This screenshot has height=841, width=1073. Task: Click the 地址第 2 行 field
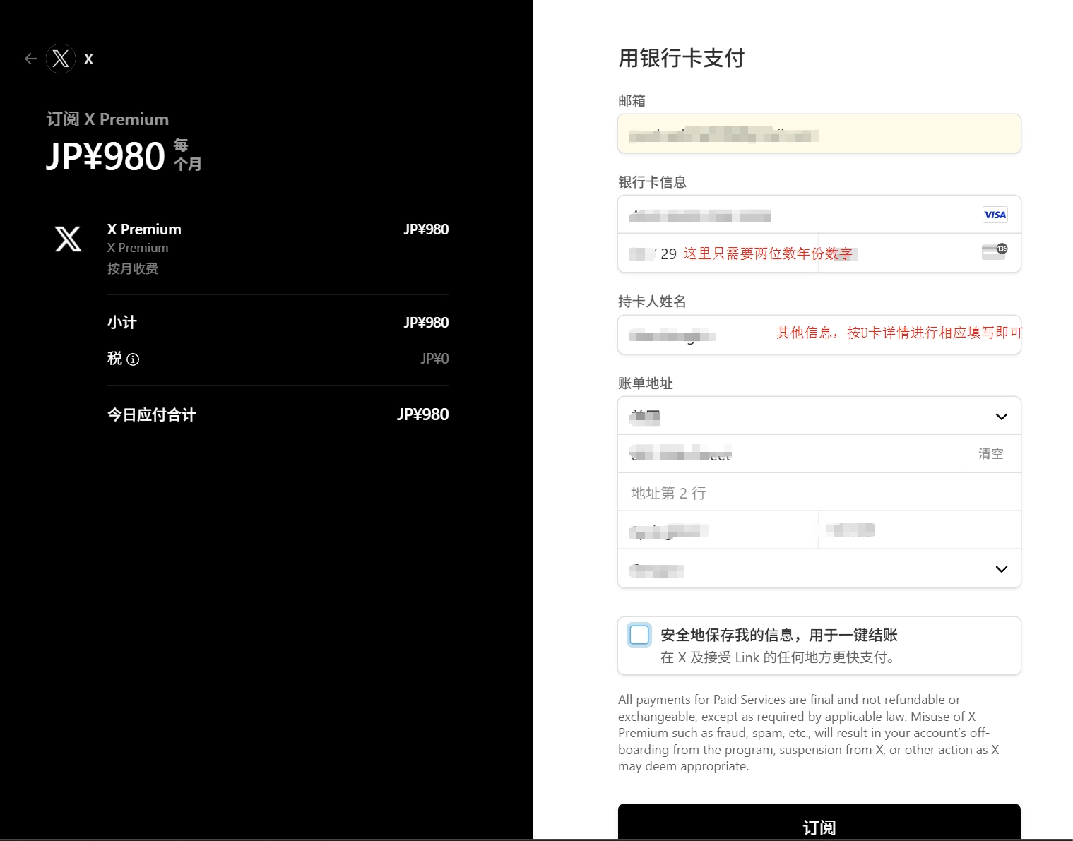pos(819,492)
